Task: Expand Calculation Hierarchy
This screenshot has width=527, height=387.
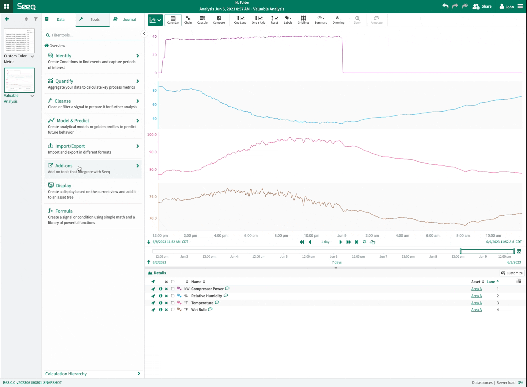Action: [x=93, y=374]
